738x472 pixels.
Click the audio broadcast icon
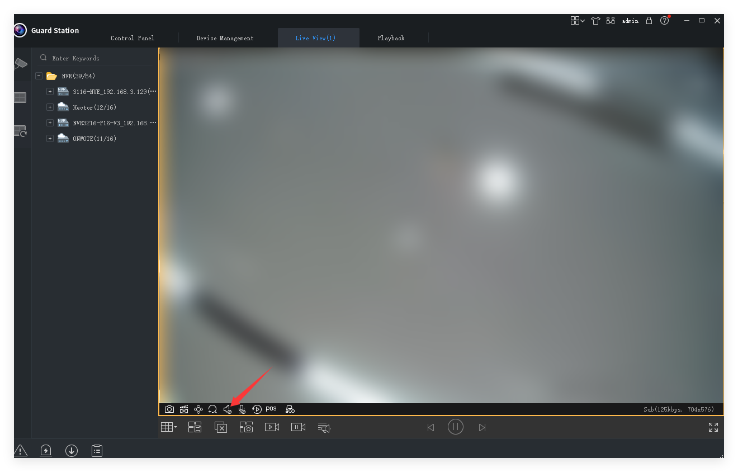324,427
